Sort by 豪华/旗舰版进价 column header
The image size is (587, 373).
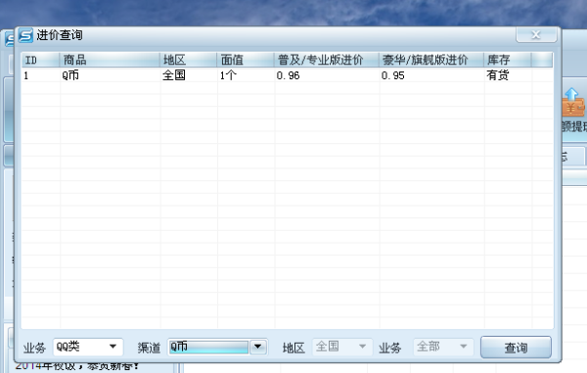(x=431, y=60)
